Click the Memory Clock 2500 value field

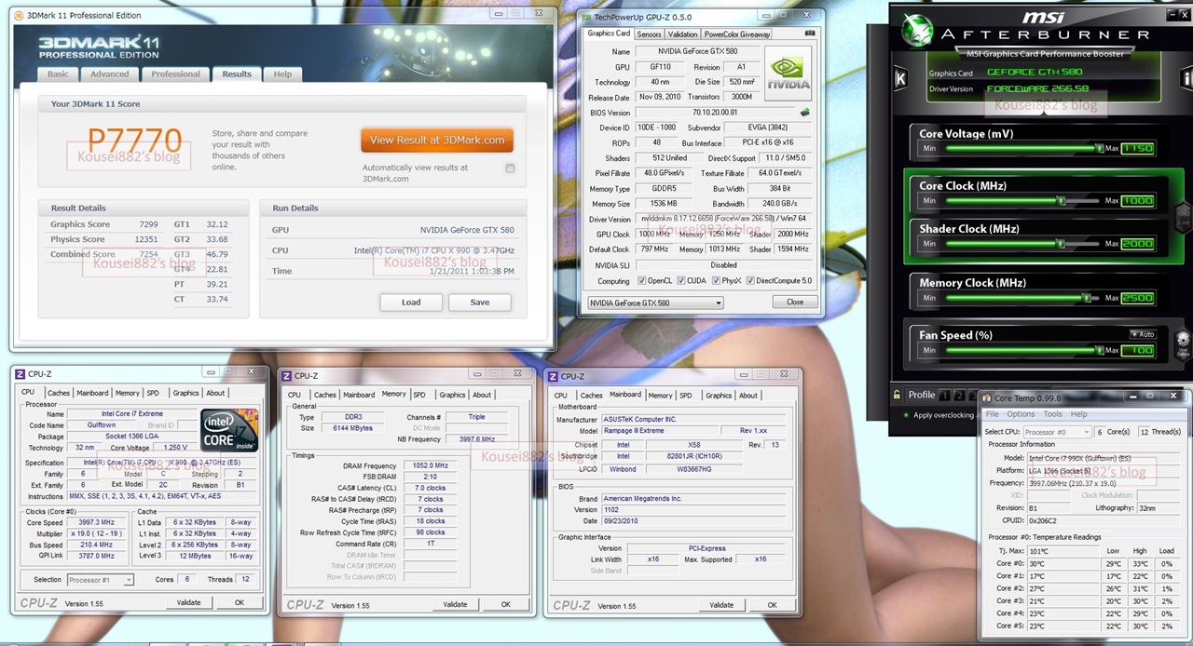click(1138, 298)
